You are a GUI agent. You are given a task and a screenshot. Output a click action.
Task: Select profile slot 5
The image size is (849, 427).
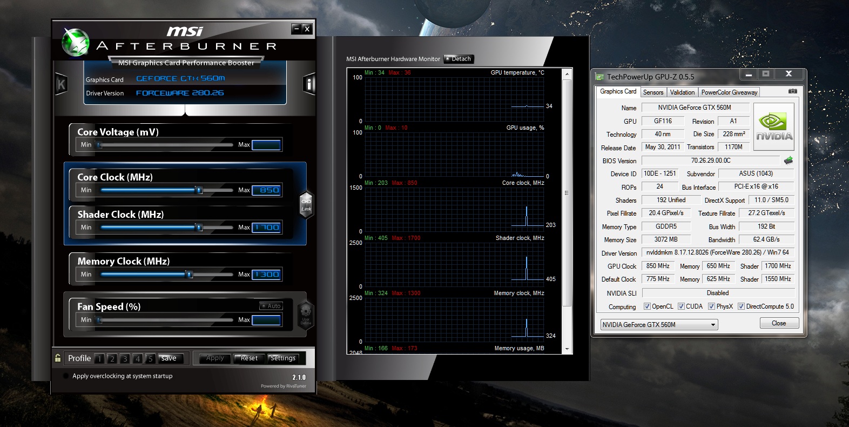click(x=151, y=358)
